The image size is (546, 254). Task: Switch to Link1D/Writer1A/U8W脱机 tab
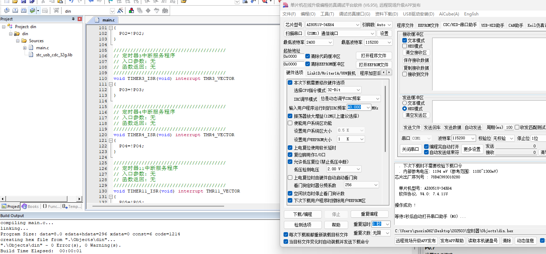(x=331, y=73)
